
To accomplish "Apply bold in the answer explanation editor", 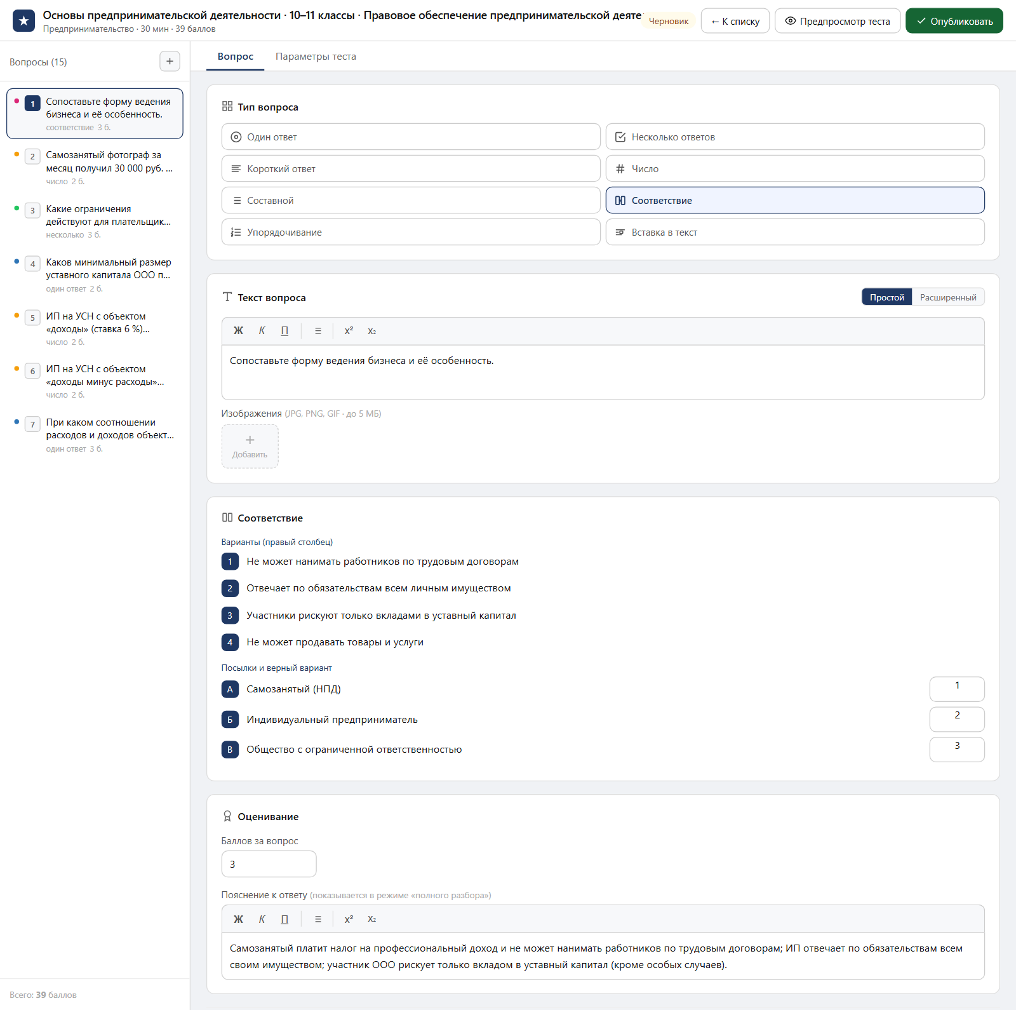I will pyautogui.click(x=238, y=919).
